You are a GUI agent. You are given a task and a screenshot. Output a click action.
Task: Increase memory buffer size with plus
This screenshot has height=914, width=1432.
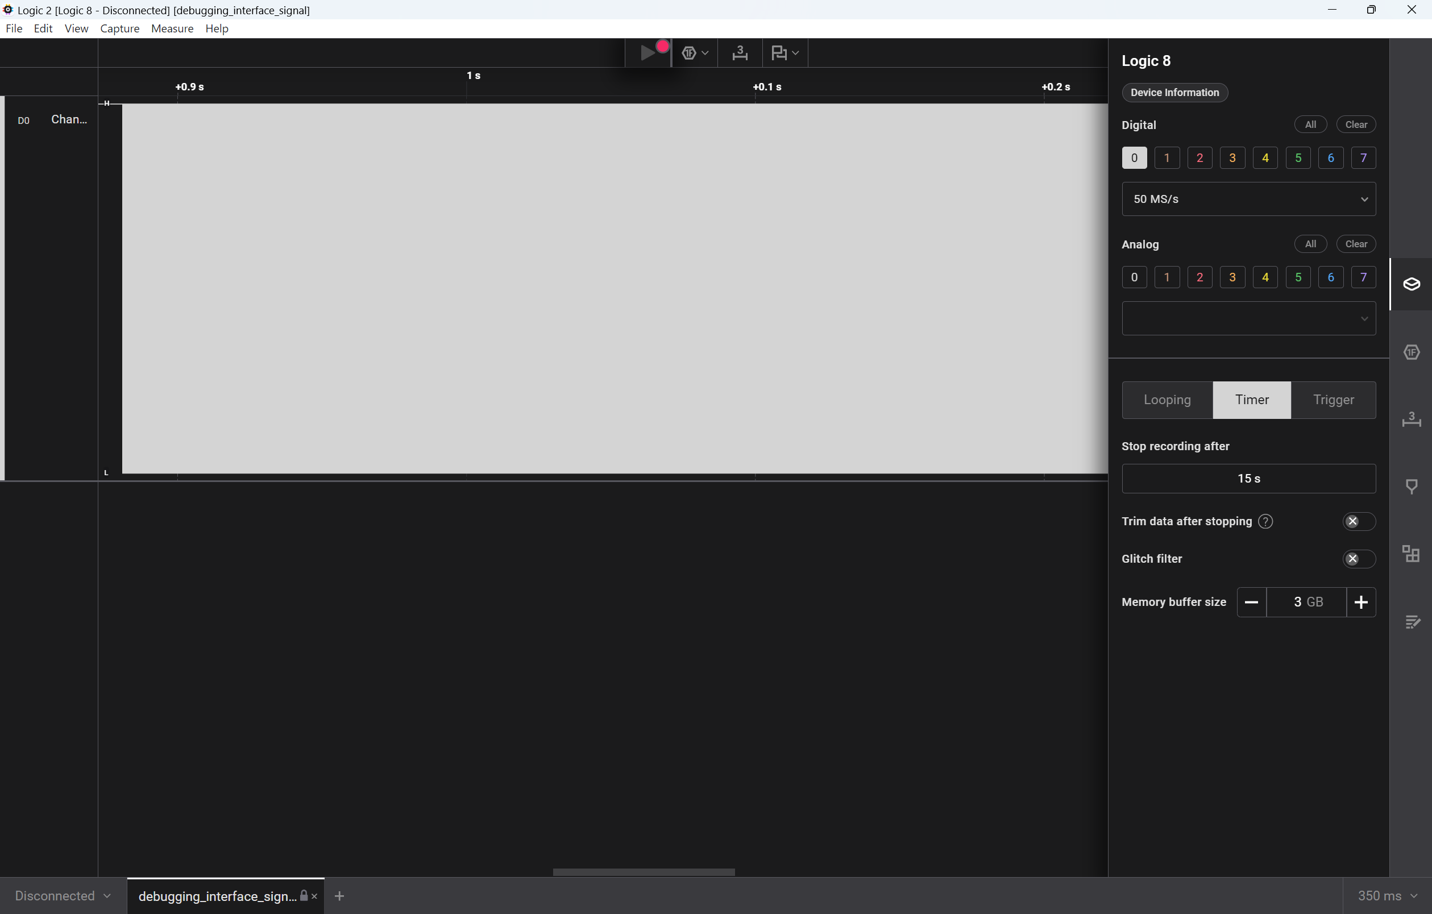pos(1360,603)
